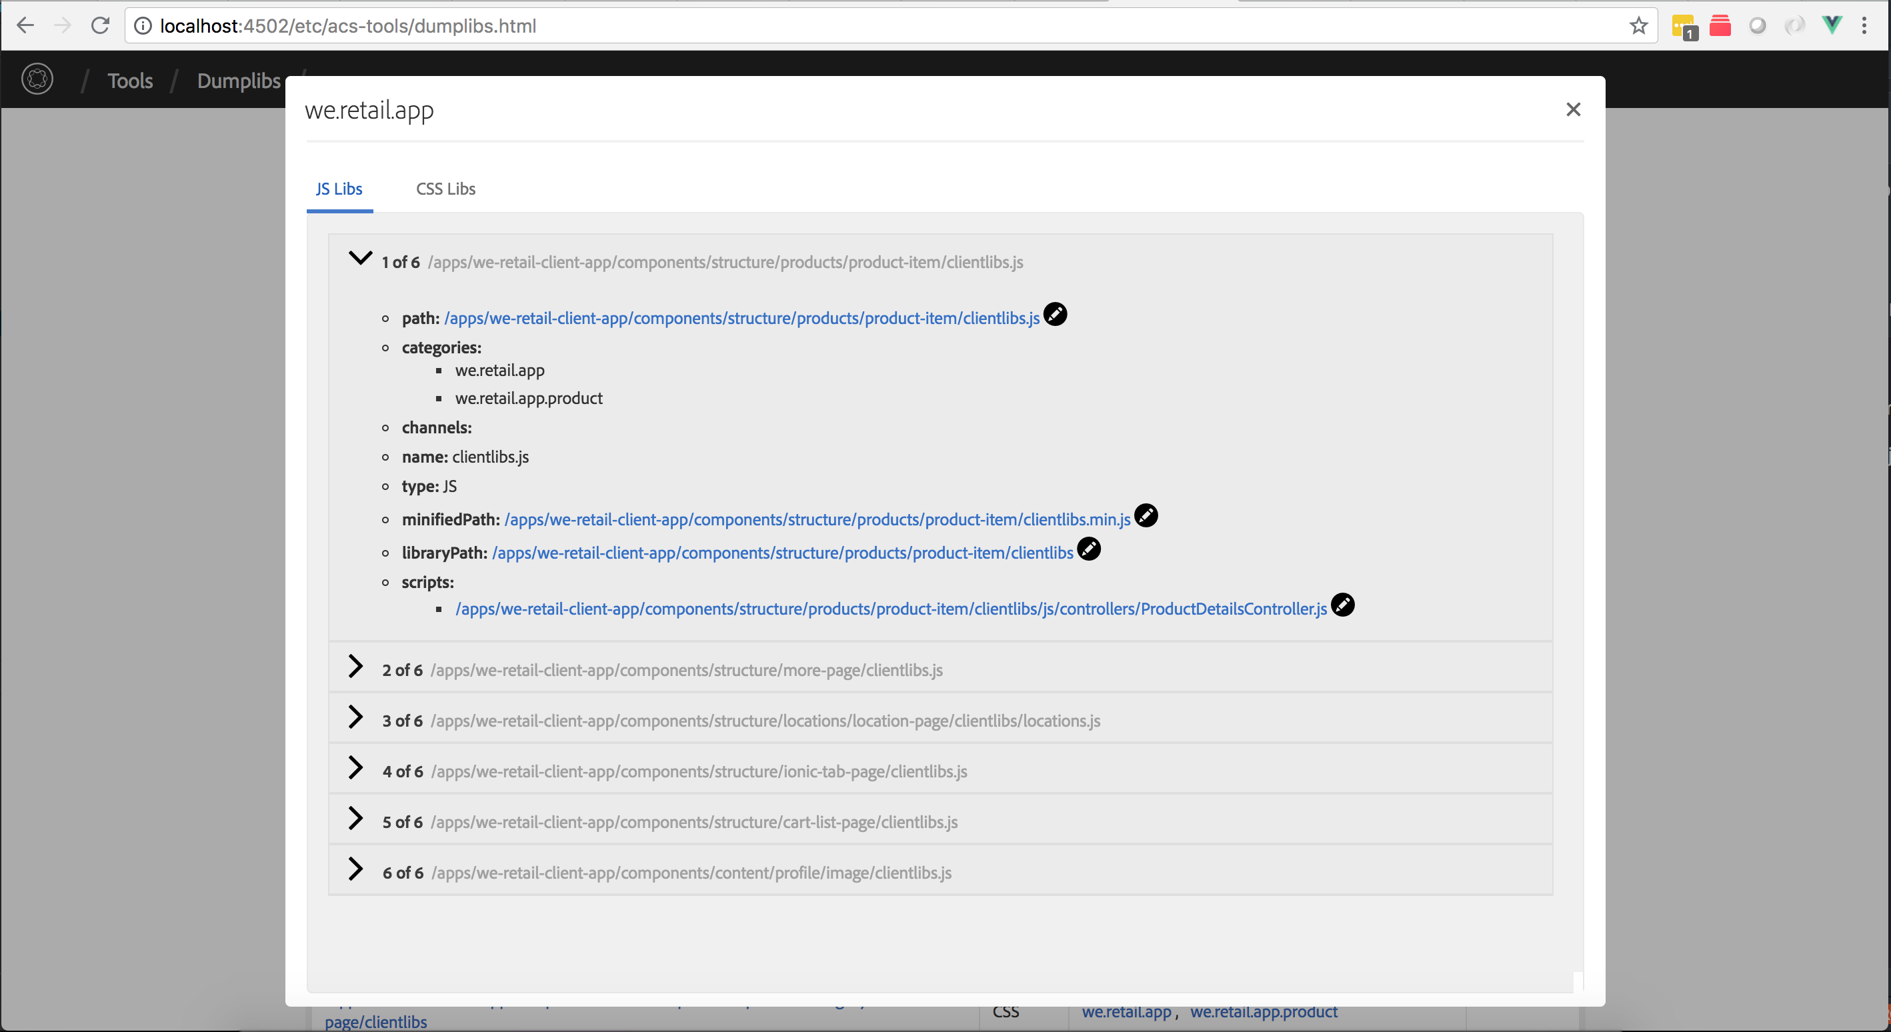This screenshot has width=1891, height=1032.
Task: Bookmark page with star icon
Action: (x=1638, y=27)
